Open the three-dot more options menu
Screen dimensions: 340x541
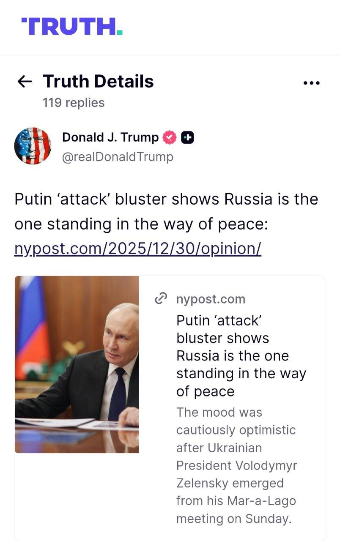(312, 83)
